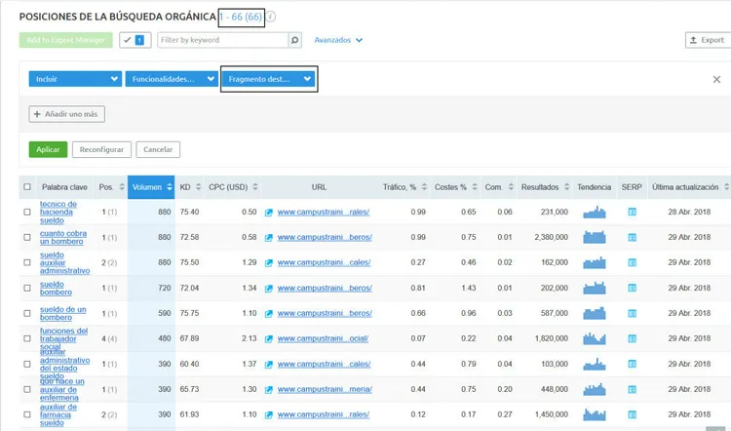
Task: Click the search magnifier icon in keyword filter
Action: click(x=294, y=40)
